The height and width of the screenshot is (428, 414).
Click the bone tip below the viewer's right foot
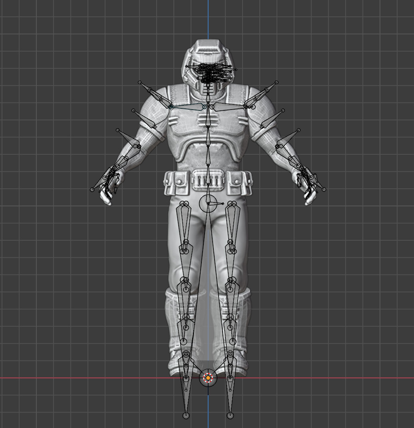[231, 416]
